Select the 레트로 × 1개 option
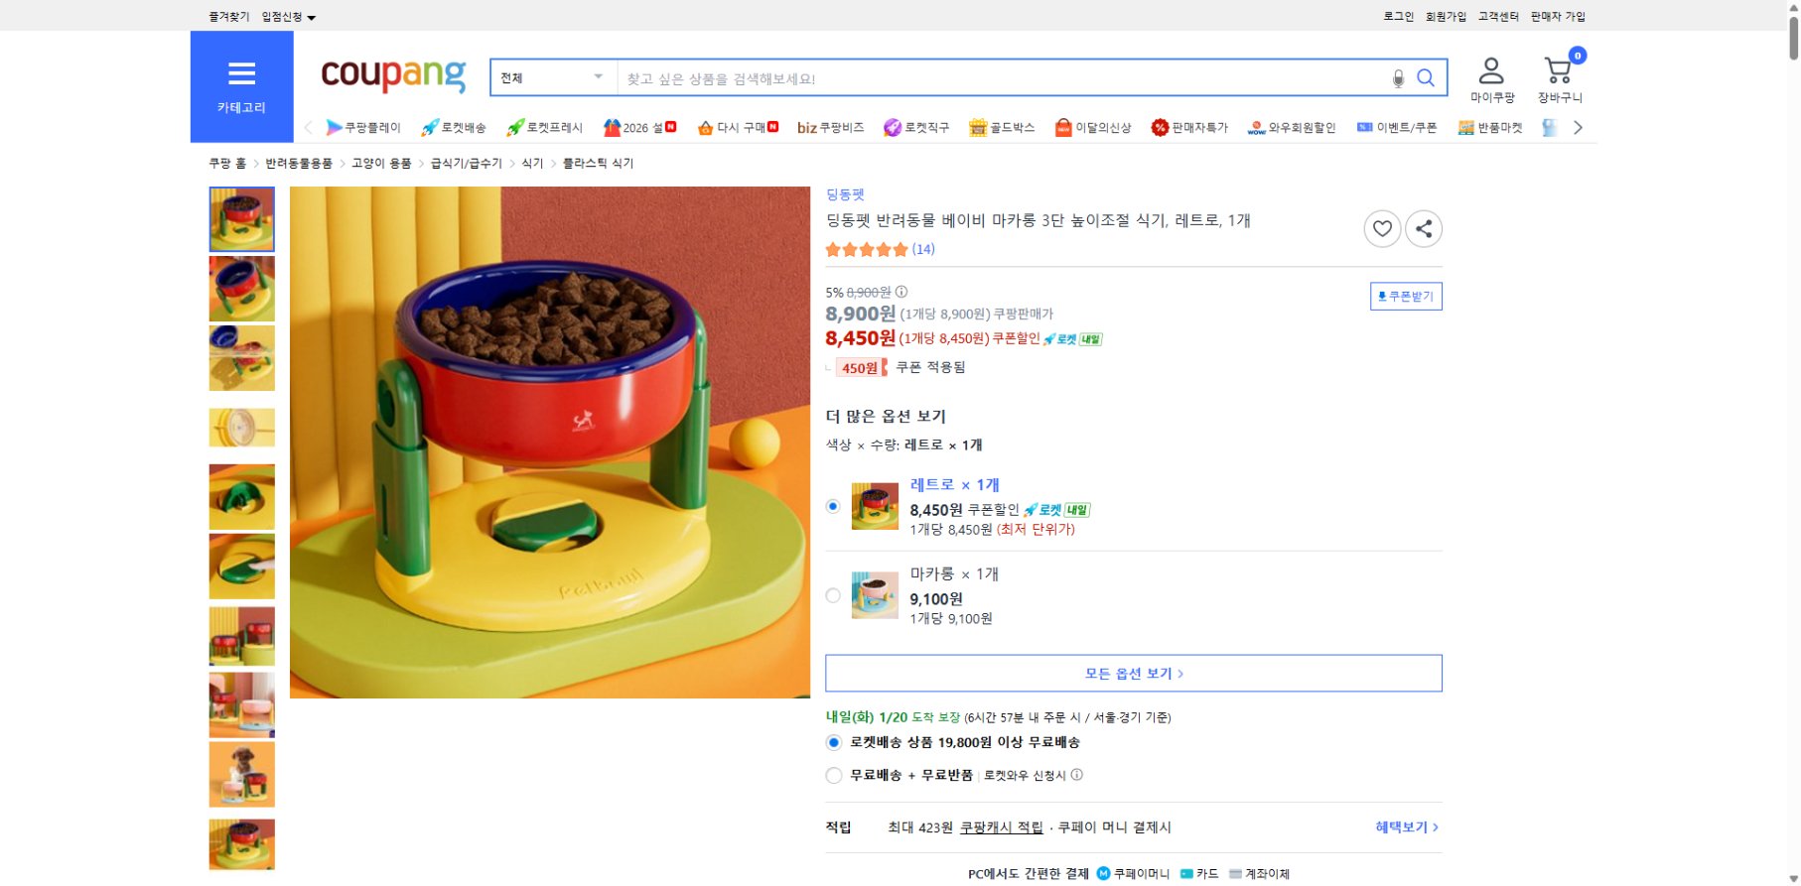Image resolution: width=1801 pixels, height=886 pixels. tap(833, 508)
